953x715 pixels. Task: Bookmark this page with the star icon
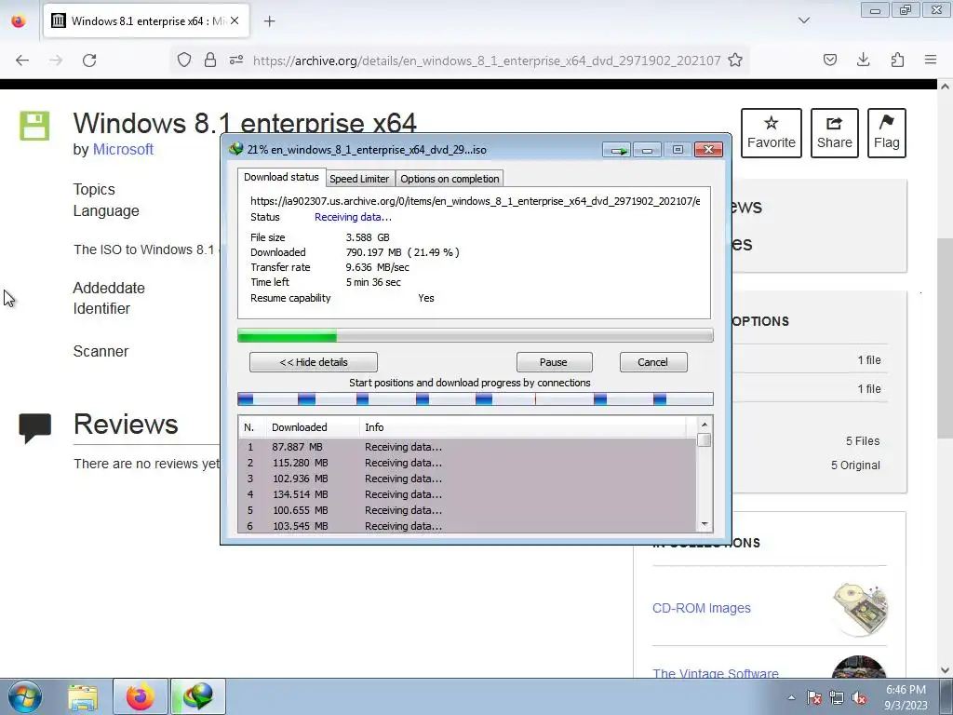735,60
